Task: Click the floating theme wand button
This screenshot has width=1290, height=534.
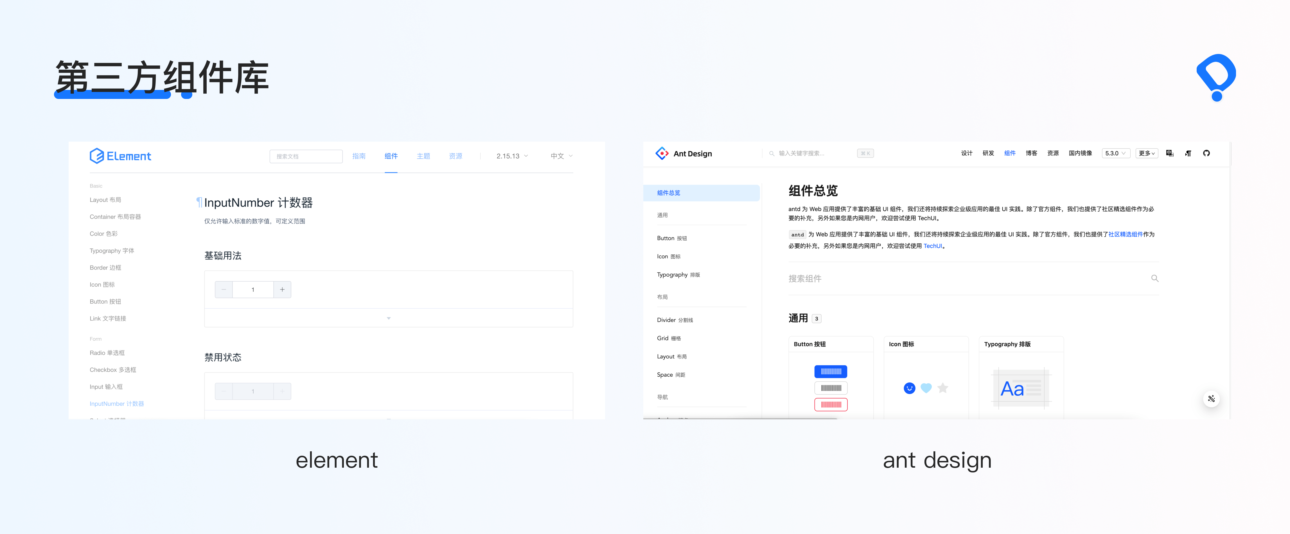Action: 1211,399
